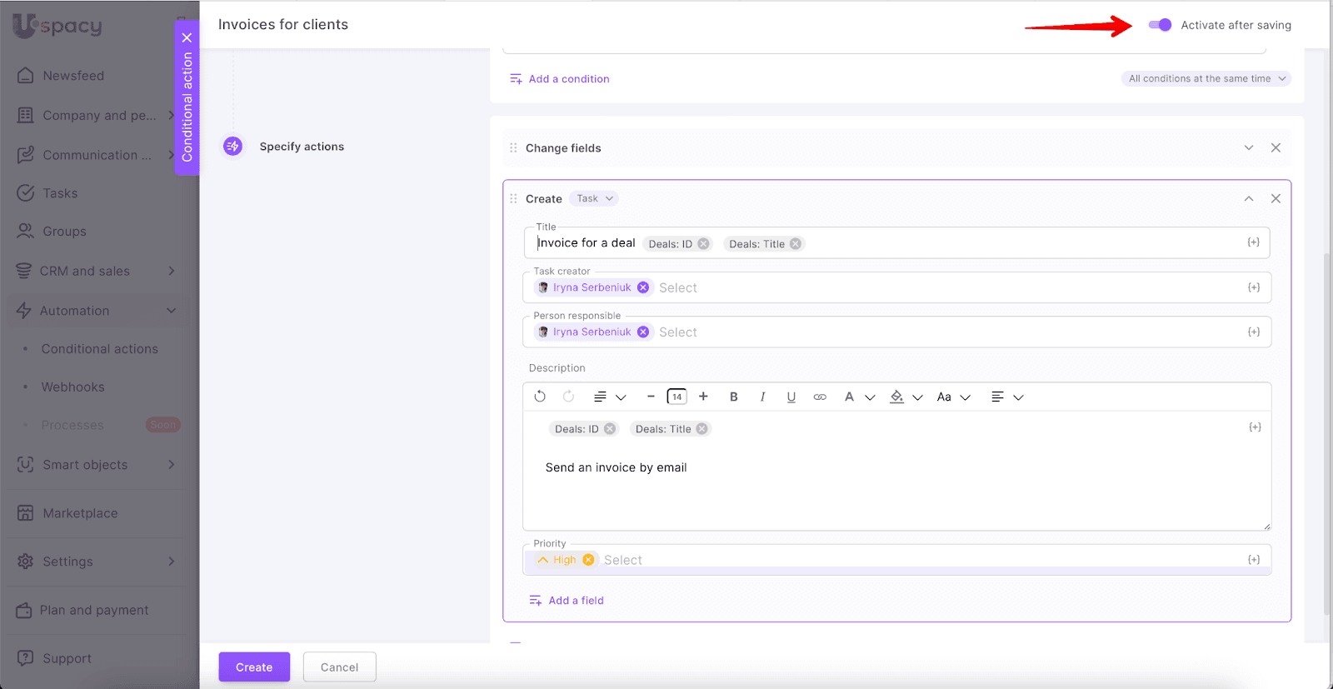Remove Deals: ID tag from Title field
1333x689 pixels.
pos(703,244)
